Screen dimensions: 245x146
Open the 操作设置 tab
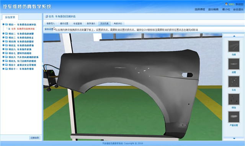(x=64, y=24)
